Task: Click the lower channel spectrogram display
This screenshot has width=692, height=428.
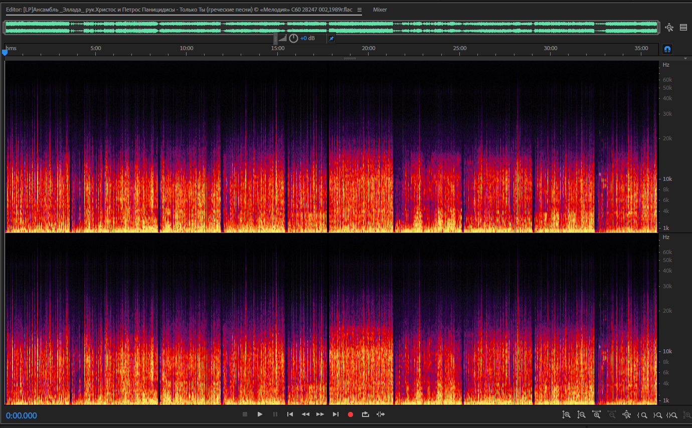Action: point(331,319)
